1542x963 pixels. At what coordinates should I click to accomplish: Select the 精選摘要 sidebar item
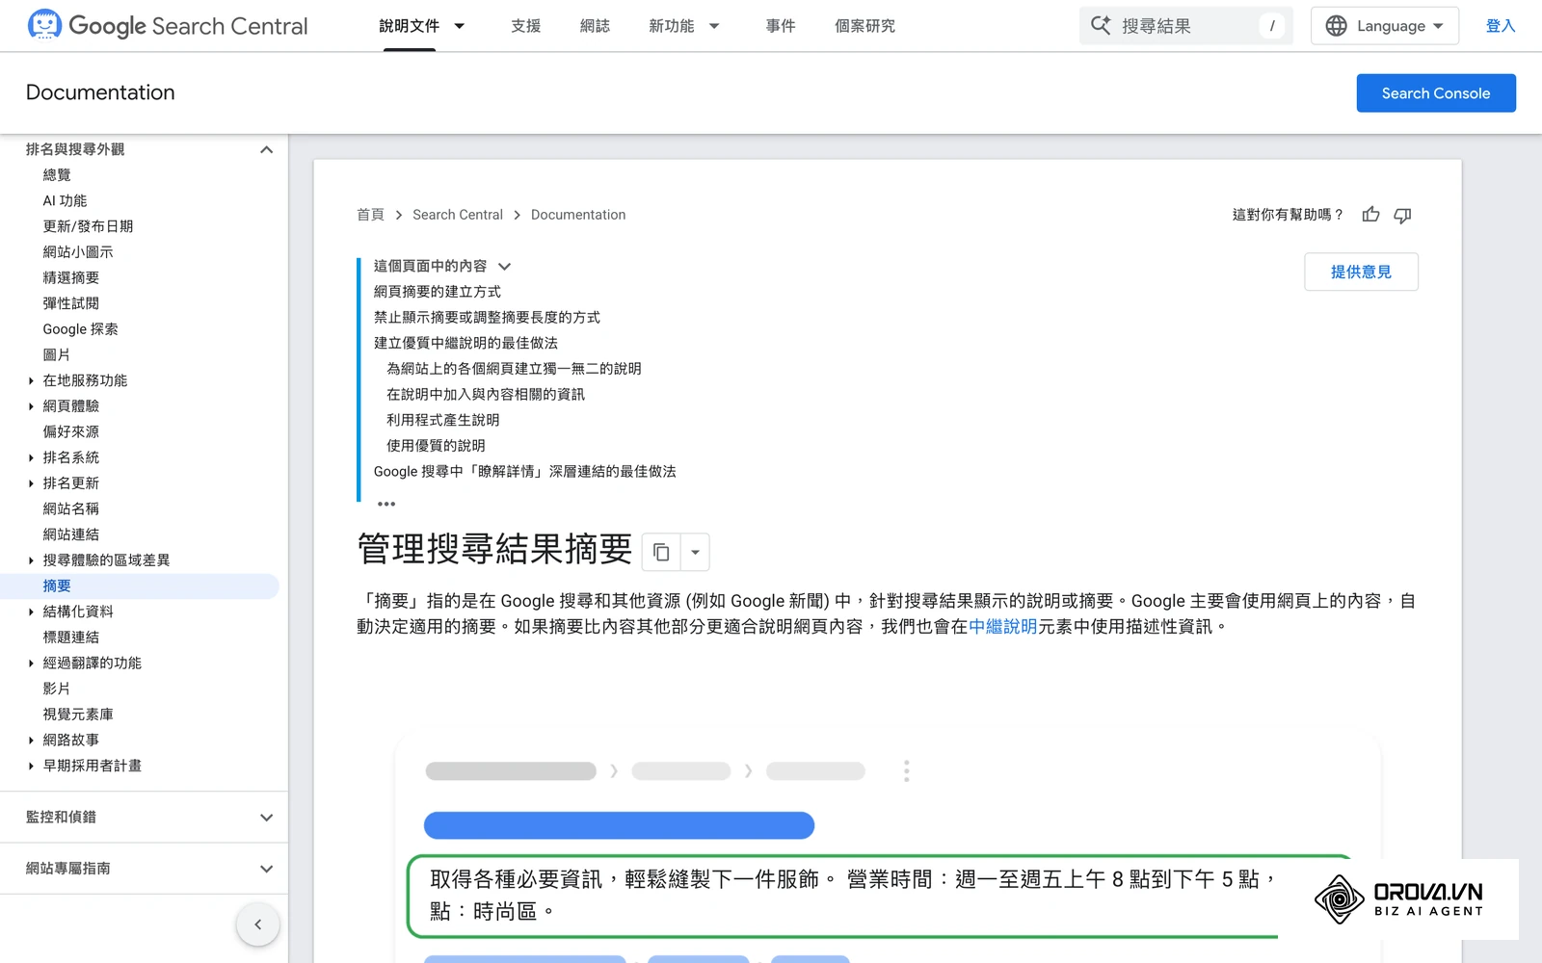click(x=71, y=277)
